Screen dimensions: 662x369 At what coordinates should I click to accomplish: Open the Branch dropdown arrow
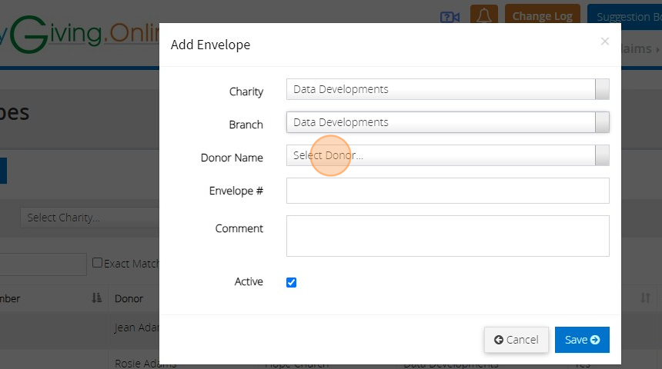click(602, 122)
